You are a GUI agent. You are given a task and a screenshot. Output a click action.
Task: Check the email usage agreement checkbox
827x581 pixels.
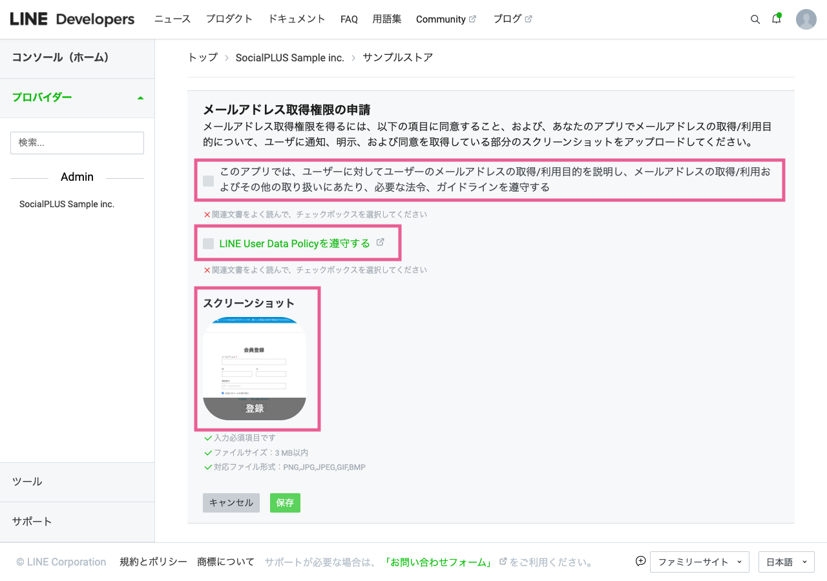point(208,181)
